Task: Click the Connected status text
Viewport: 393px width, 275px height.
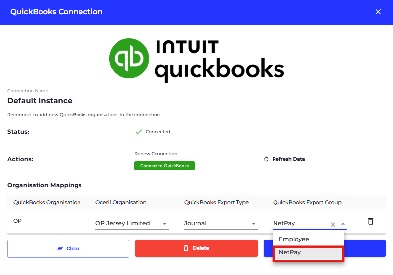Action: click(157, 132)
